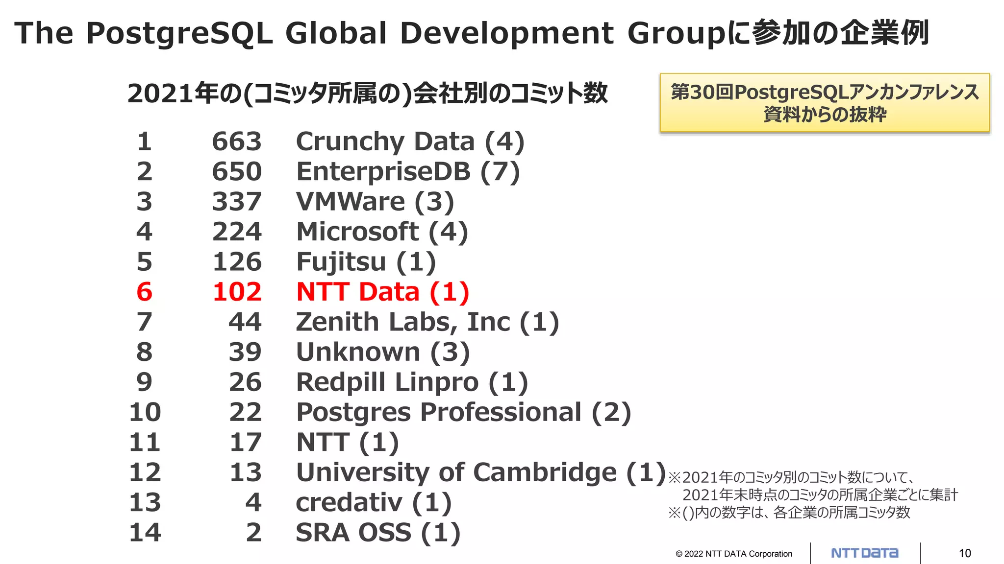Click commit count '224'

click(x=237, y=232)
